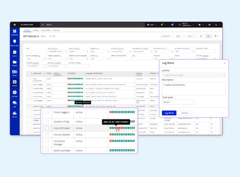Click the blue Log Work button
This screenshot has width=240, height=177.
click(x=169, y=113)
